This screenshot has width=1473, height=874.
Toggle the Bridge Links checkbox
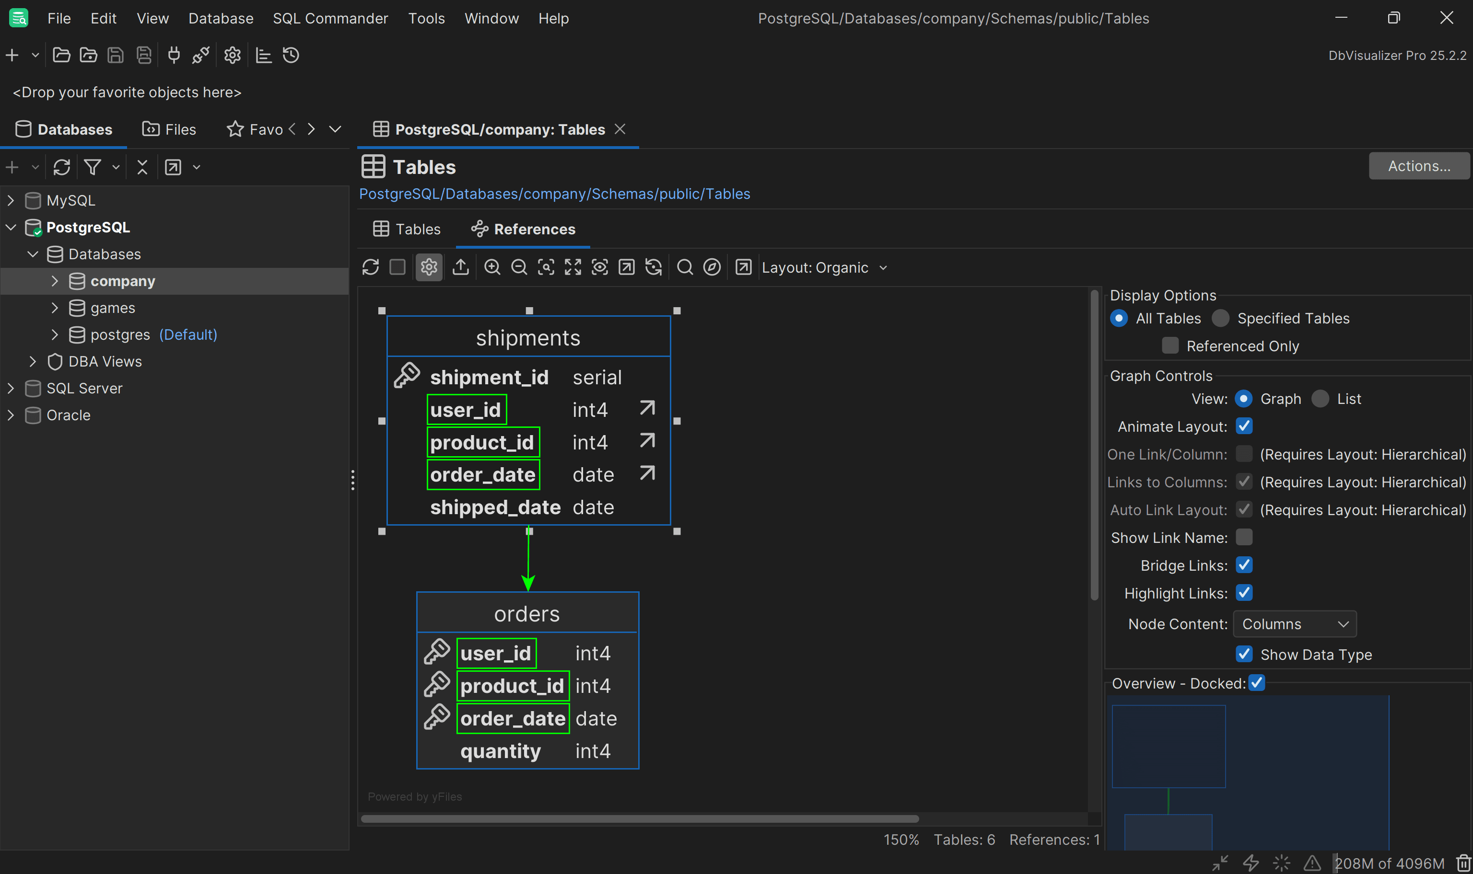(x=1244, y=565)
